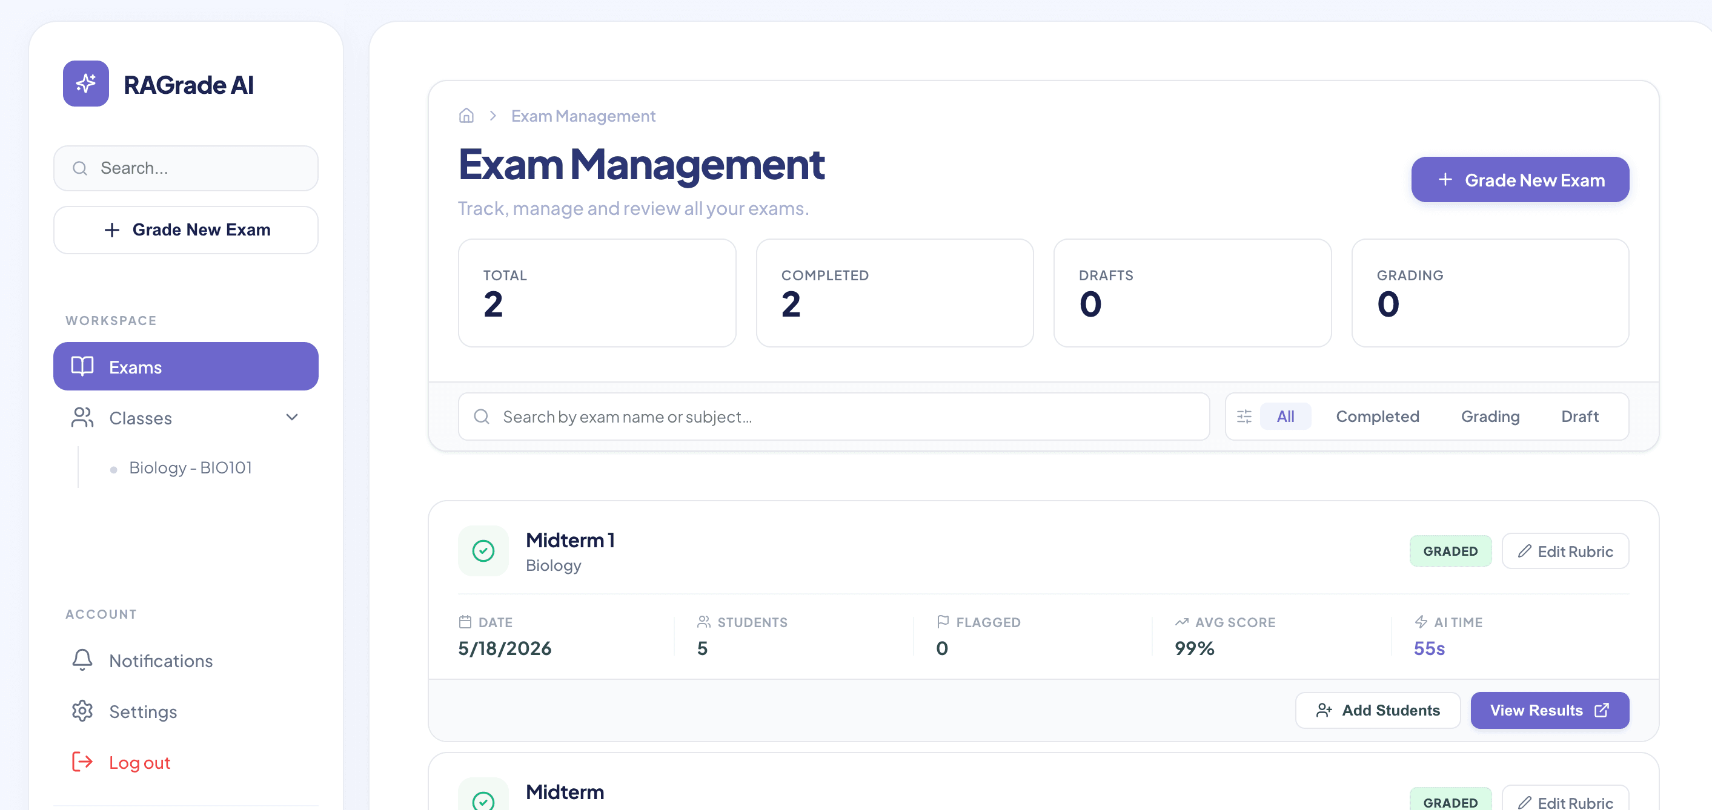The width and height of the screenshot is (1712, 810).
Task: Click the 5/18/2026 date value
Action: pyautogui.click(x=505, y=648)
